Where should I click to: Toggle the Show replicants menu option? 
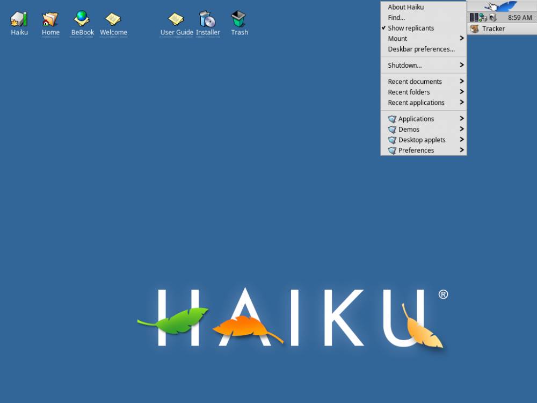tap(424, 28)
